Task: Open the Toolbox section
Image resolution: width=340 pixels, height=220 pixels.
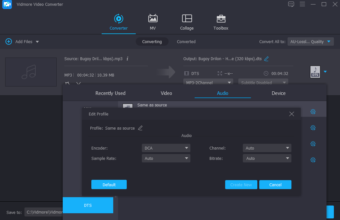Action: (221, 19)
